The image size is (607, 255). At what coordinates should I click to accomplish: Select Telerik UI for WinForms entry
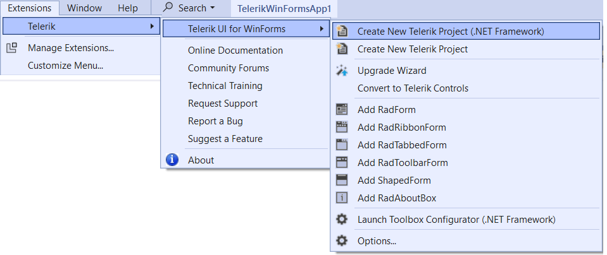tap(246, 28)
